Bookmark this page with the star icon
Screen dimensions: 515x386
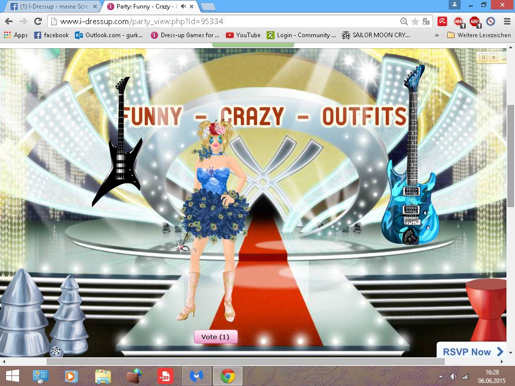(x=415, y=21)
